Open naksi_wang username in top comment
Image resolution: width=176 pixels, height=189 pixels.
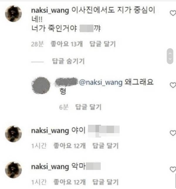50,11
